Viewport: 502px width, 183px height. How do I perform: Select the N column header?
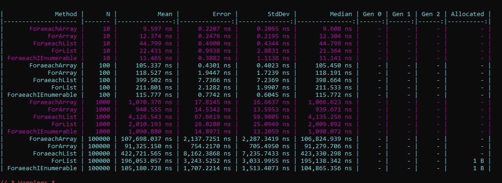[x=108, y=14]
